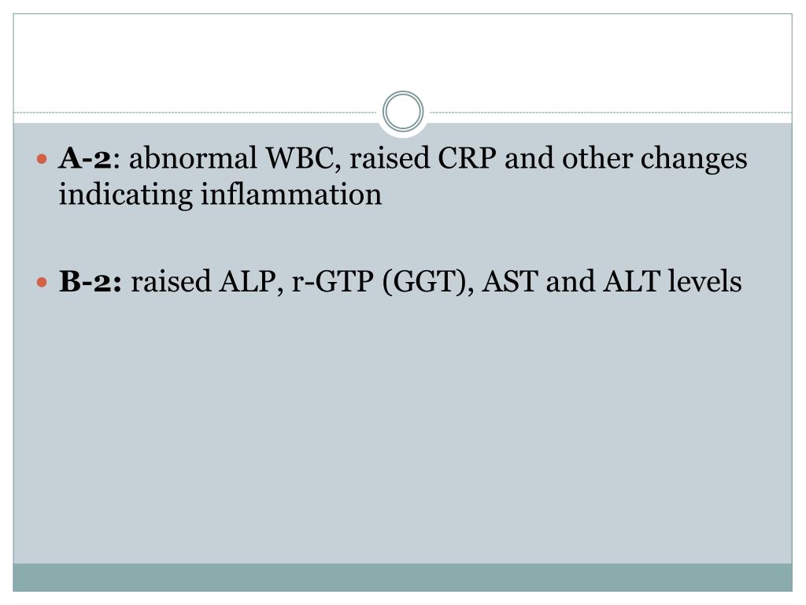The image size is (806, 605).
Task: Click the word abnormal
Action: (x=193, y=158)
